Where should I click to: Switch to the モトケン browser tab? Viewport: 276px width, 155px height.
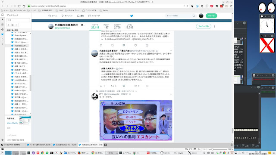tap(39, 145)
